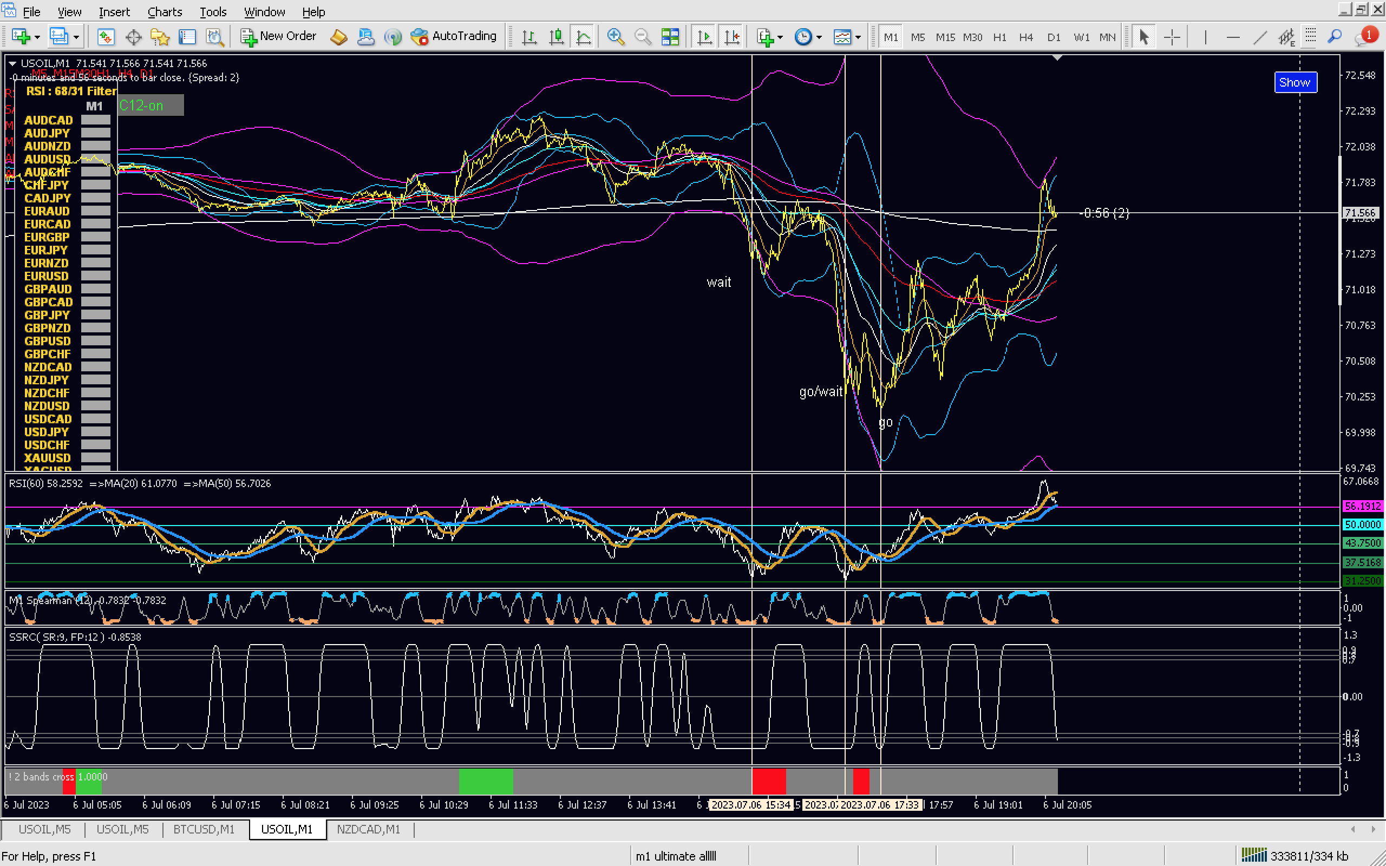Viewport: 1386px width, 866px height.
Task: Switch to candlestick chart icon
Action: click(556, 37)
